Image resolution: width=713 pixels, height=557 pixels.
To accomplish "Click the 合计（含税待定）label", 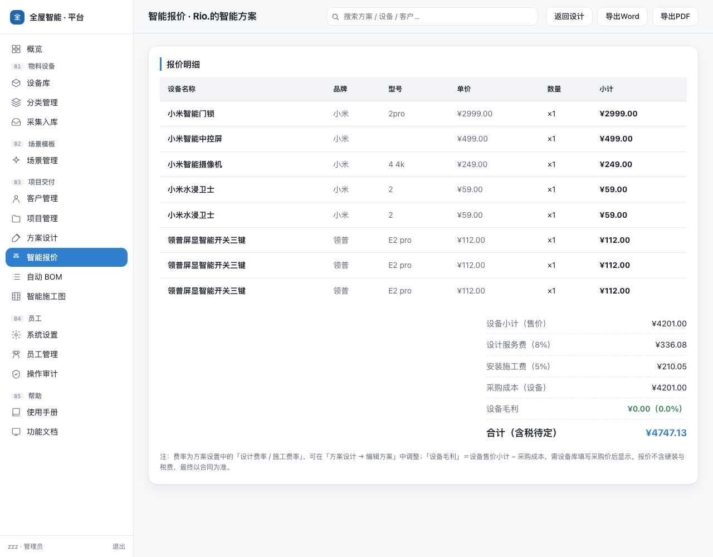I will pyautogui.click(x=522, y=433).
